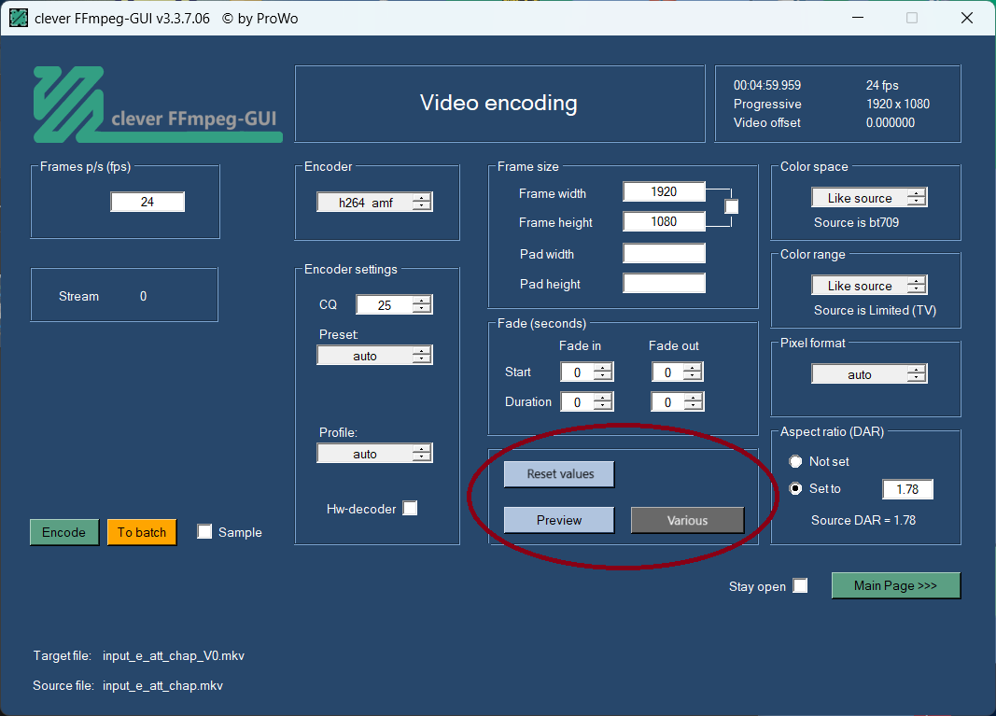This screenshot has width=996, height=716.
Task: Tick the Sample checkbox
Action: tap(204, 531)
